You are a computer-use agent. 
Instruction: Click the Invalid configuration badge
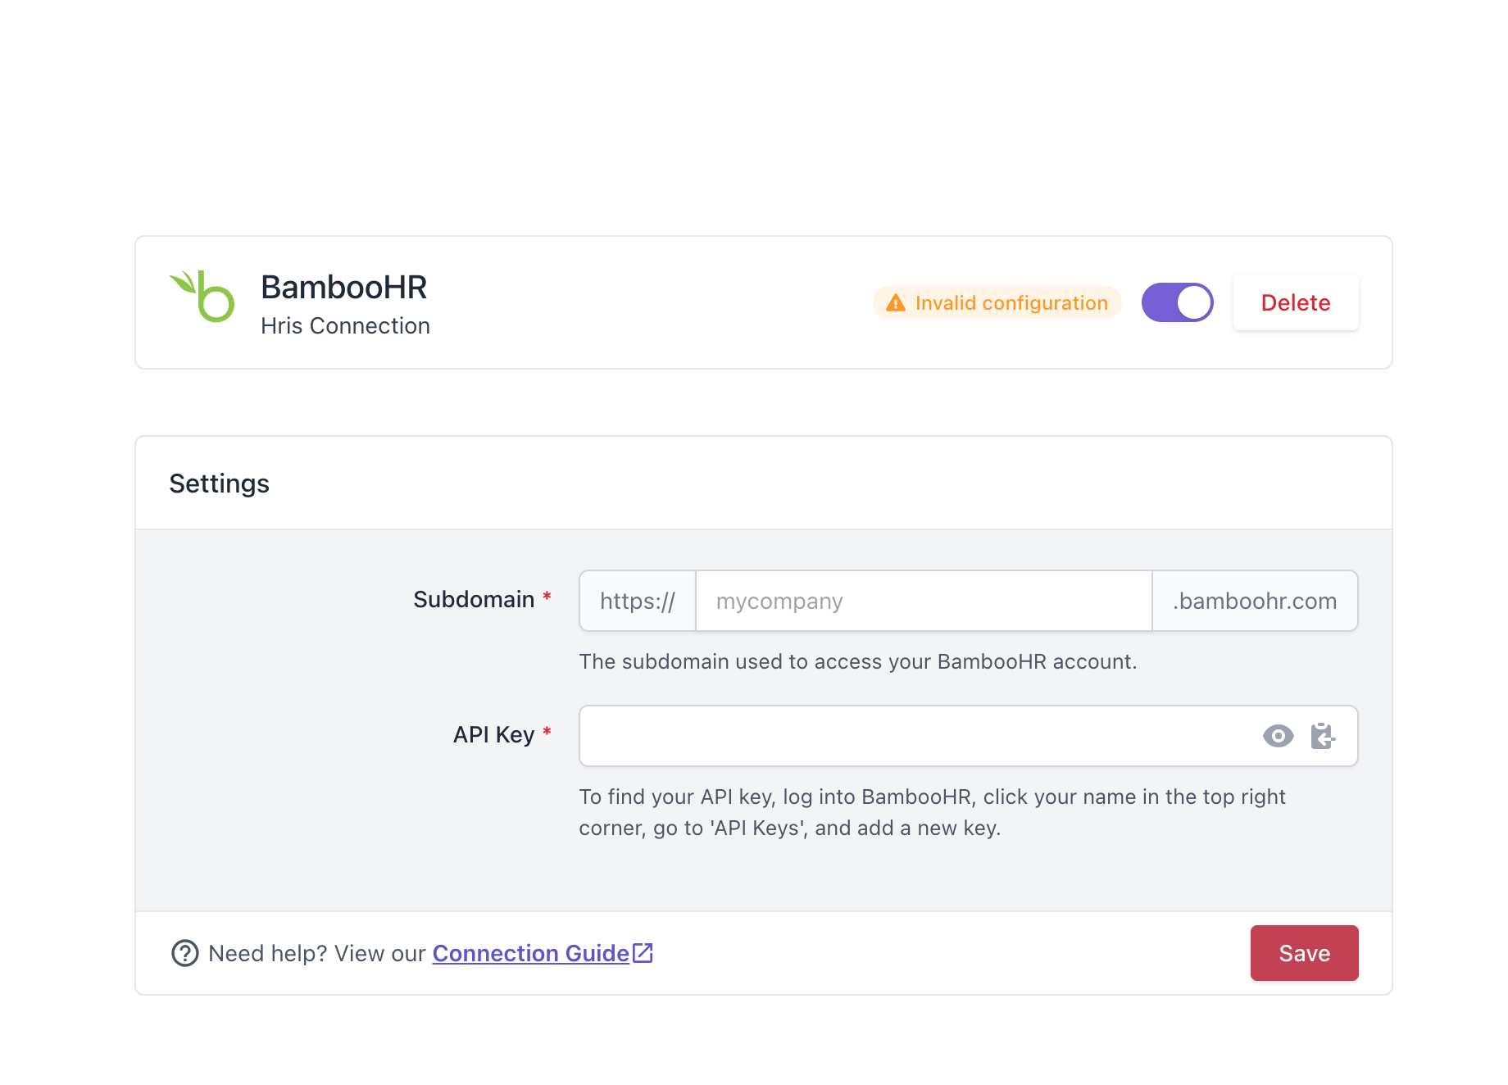click(997, 302)
